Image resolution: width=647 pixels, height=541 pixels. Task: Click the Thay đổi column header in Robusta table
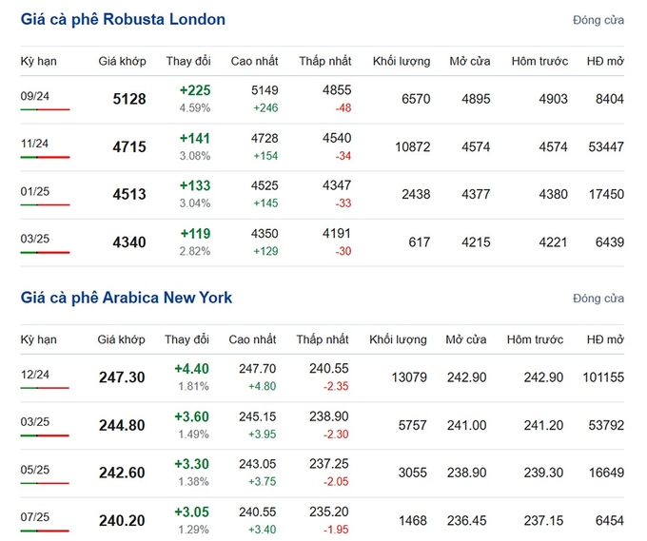pos(188,62)
